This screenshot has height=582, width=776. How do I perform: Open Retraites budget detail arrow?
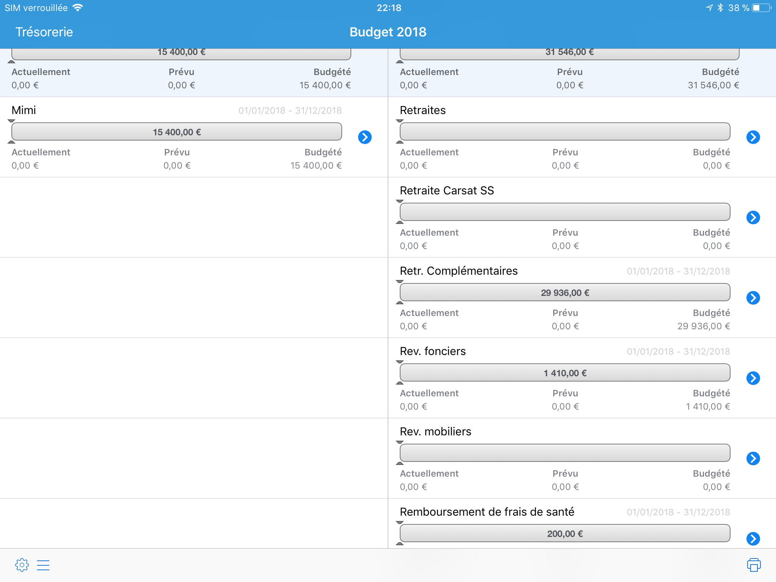pos(753,137)
